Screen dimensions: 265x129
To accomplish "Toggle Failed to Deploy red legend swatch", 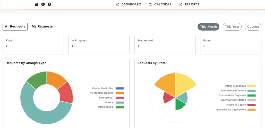I will coord(252,105).
